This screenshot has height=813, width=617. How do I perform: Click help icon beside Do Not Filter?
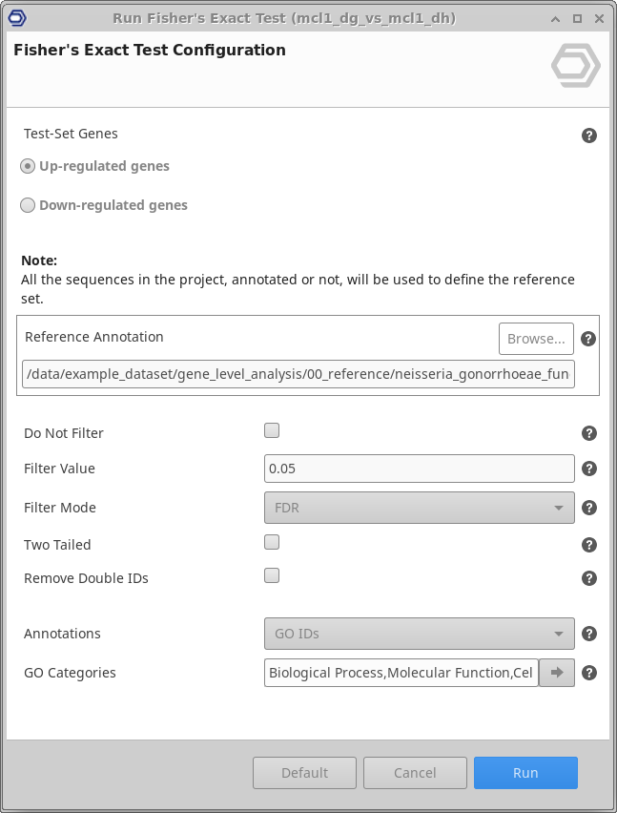point(589,433)
